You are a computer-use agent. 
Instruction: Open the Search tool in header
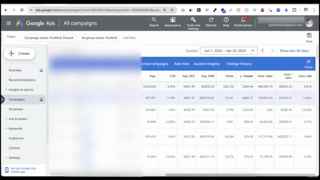point(154,22)
